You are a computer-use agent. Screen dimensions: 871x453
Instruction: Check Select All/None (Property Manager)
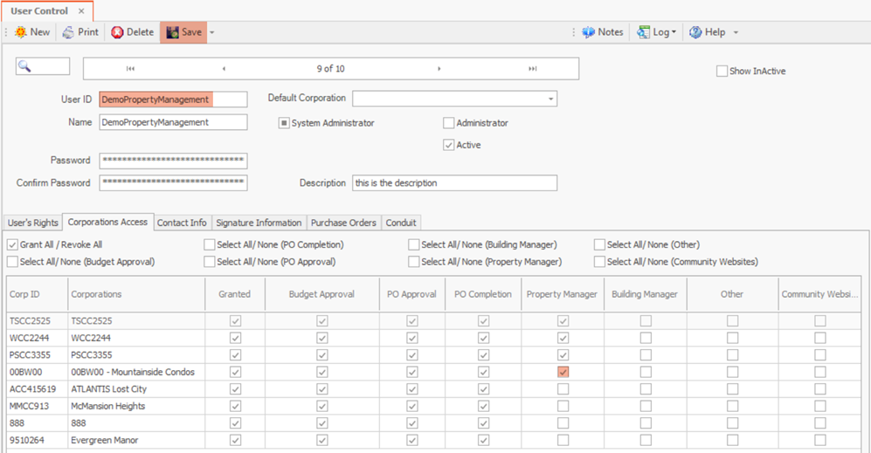coord(414,262)
